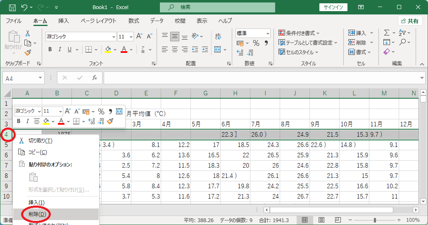428x225 pixels.
Task: Align text left in ribbon
Action: coord(164,50)
